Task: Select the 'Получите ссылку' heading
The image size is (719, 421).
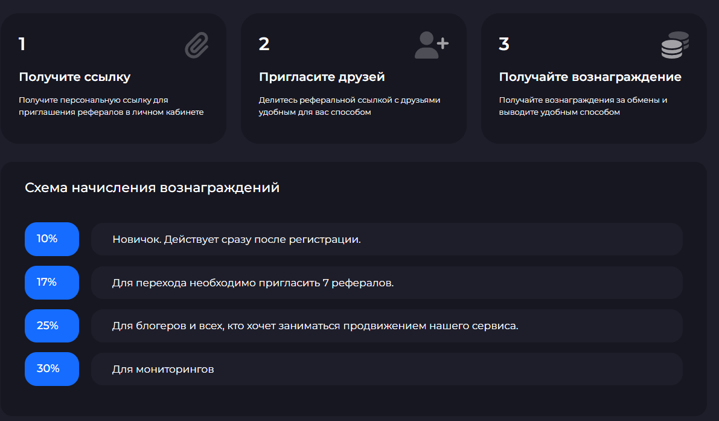Action: tap(75, 77)
